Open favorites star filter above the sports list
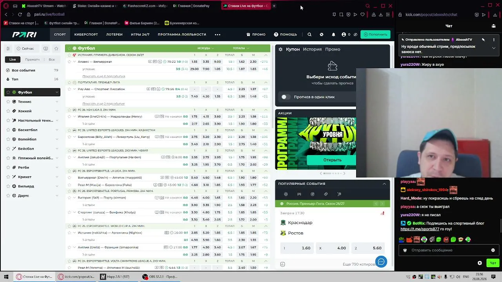This screenshot has height=282, width=502. point(56,49)
